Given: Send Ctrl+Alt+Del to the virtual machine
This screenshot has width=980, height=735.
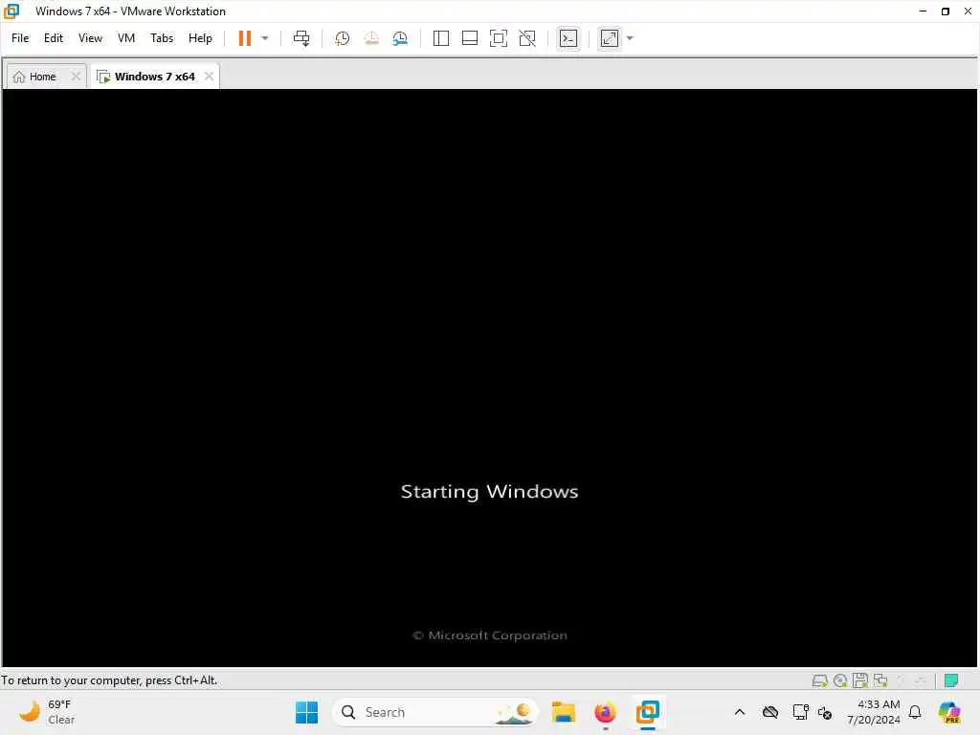Looking at the screenshot, I should (x=301, y=38).
